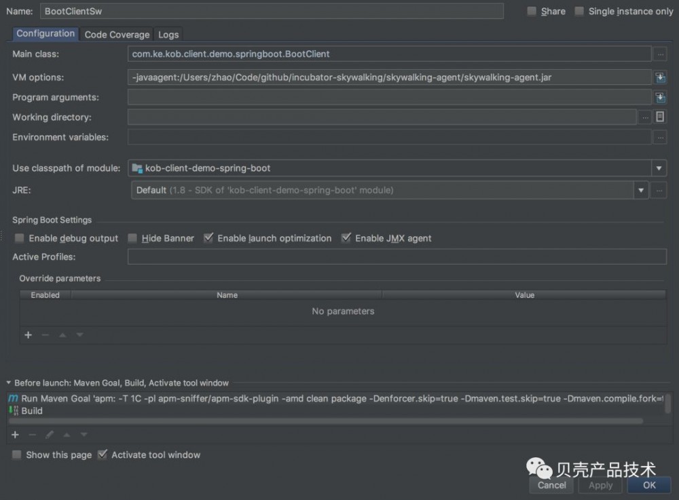679x500 pixels.
Task: Open Code Coverage tab
Action: point(117,35)
